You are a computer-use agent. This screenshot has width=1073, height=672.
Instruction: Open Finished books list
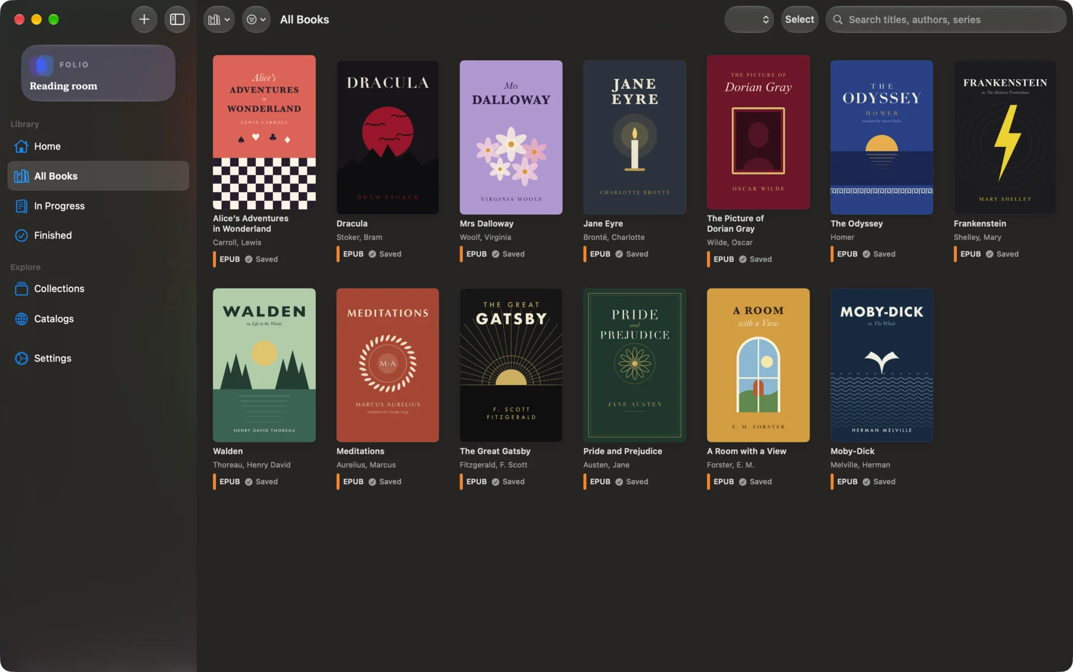point(98,236)
